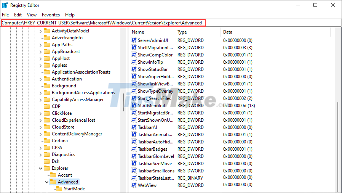Open the Favorites menu

tap(51, 15)
